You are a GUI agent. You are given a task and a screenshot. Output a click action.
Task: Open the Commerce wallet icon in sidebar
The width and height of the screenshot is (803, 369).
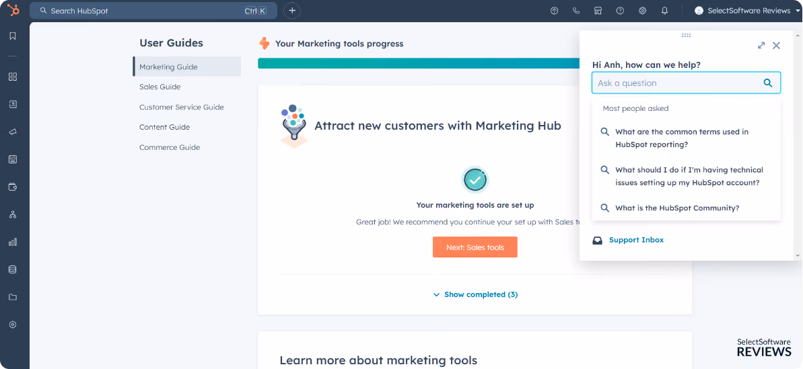(13, 187)
